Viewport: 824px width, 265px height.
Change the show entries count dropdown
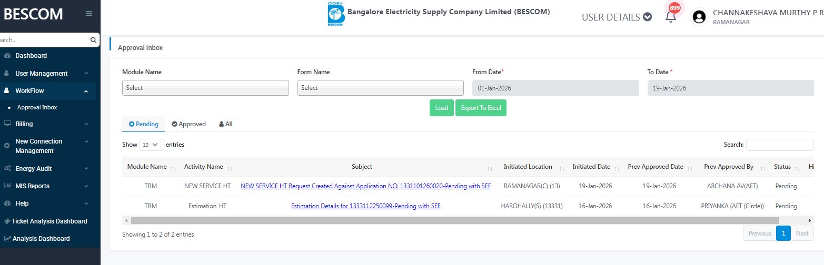[151, 145]
